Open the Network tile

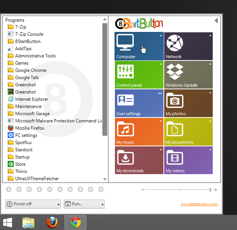click(188, 46)
